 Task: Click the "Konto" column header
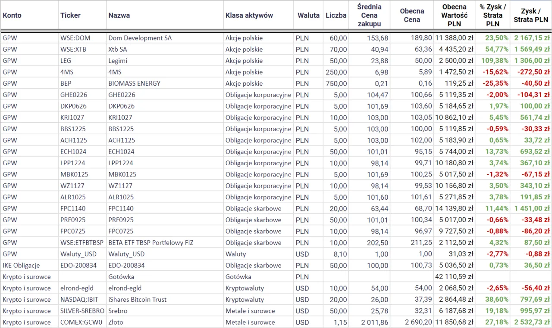[x=12, y=15]
